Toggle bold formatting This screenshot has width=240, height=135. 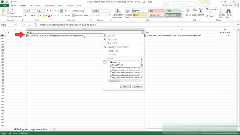click(x=25, y=16)
